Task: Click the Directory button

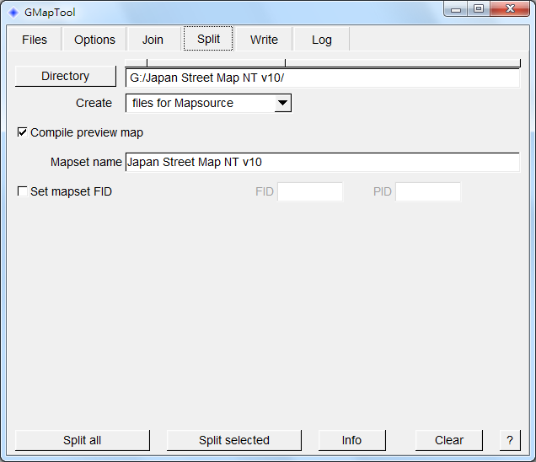Action: (65, 76)
